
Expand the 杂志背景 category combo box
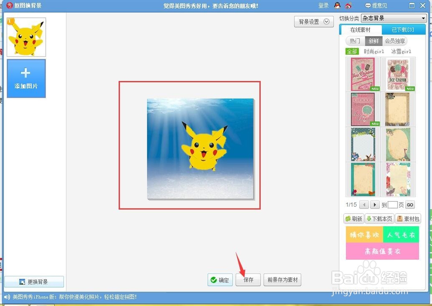pos(394,18)
